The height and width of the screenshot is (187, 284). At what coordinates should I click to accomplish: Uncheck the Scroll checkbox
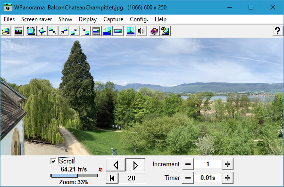point(53,161)
